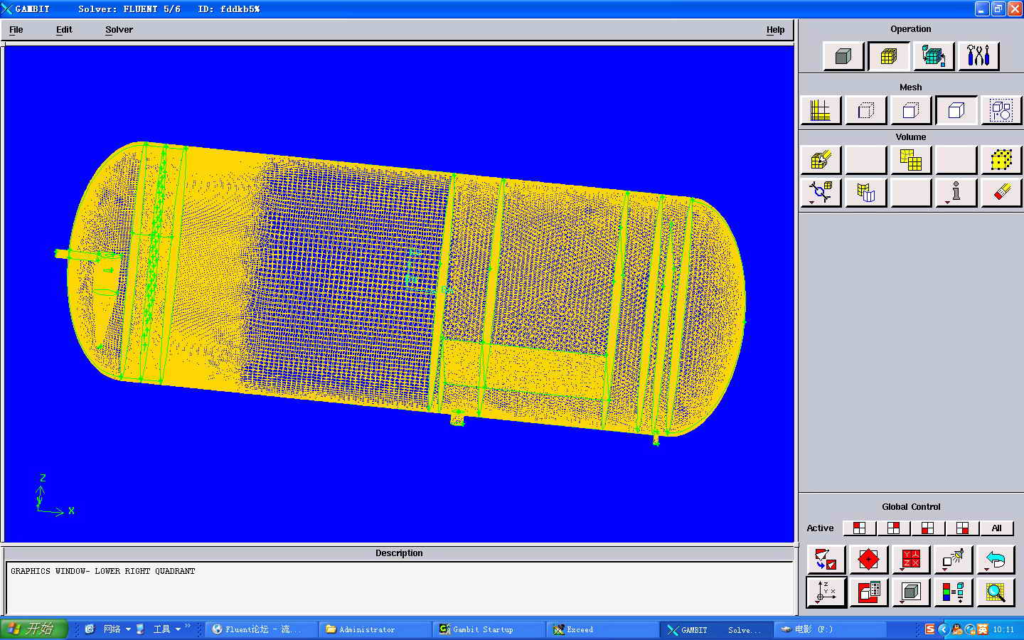This screenshot has width=1024, height=640.
Task: Click the eraser Delete Volume Meshes icon
Action: tap(1001, 192)
